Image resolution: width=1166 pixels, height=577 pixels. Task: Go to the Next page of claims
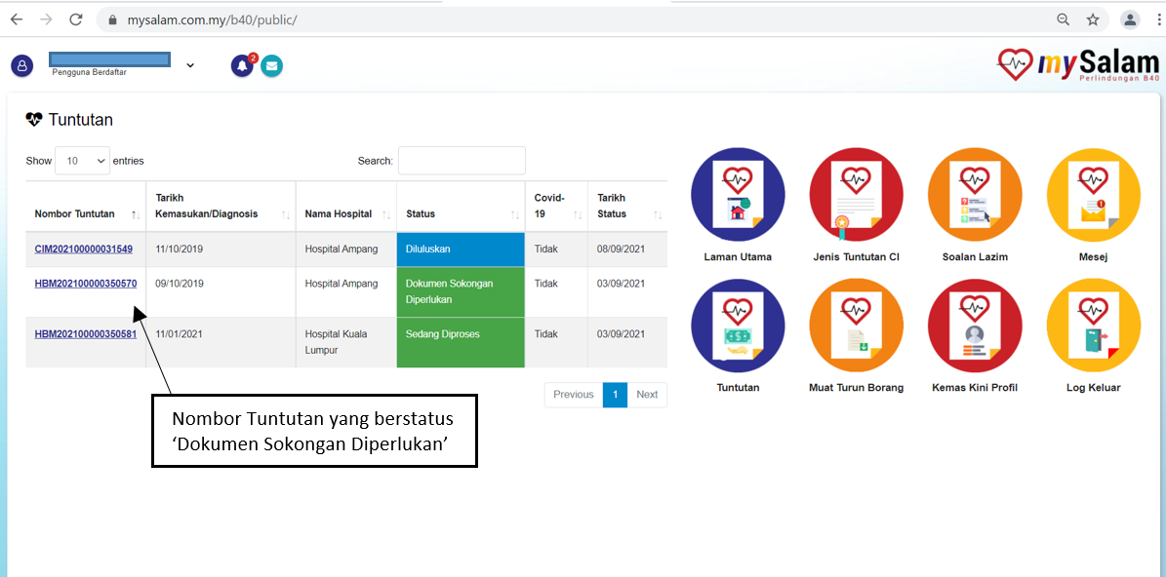[647, 395]
